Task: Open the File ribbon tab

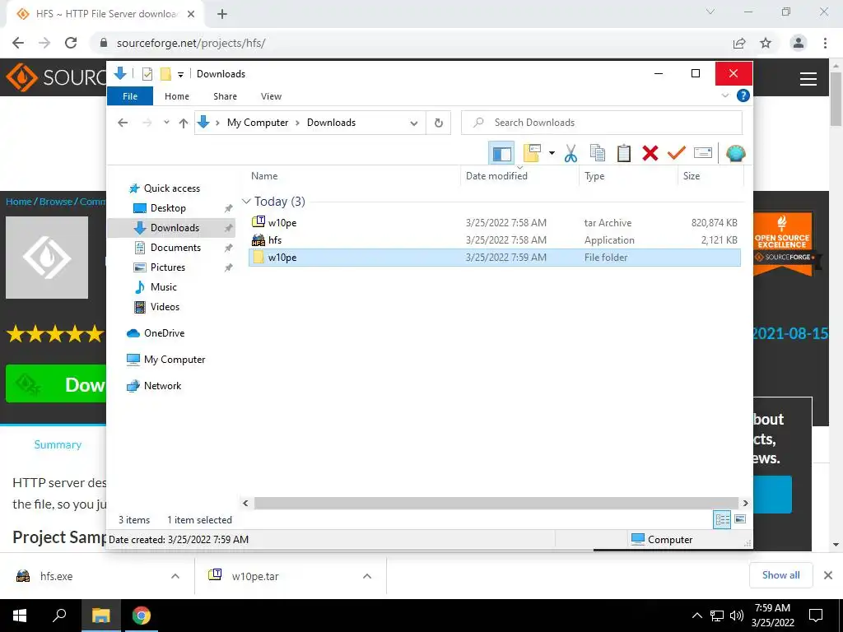Action: 130,96
